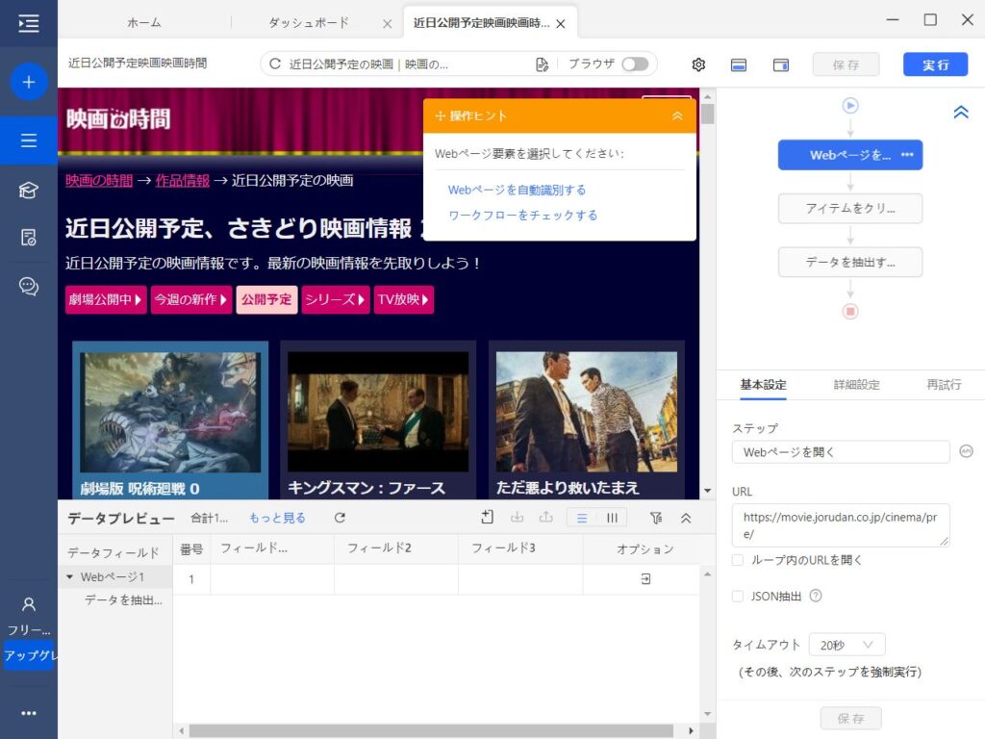Close the ダッシュボード tab
The image size is (985, 739).
387,24
